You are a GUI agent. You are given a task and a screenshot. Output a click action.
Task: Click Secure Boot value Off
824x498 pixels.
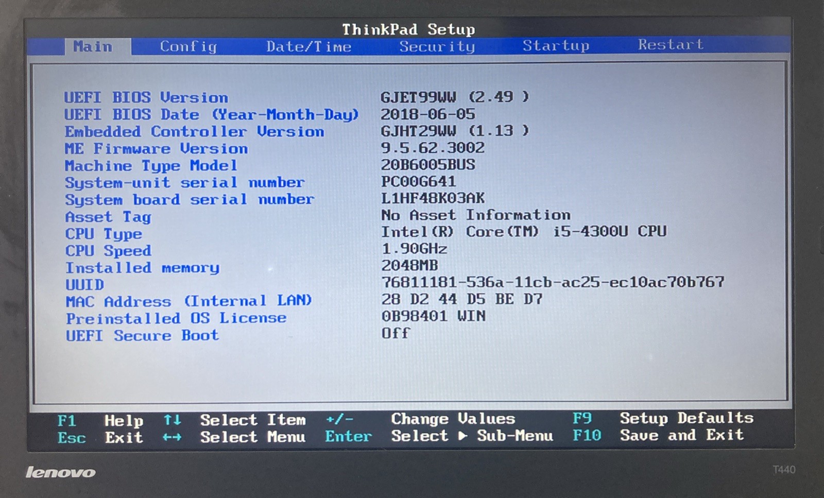(x=396, y=333)
